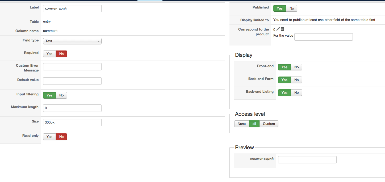
Task: Click the pencil edit icon for product
Action: coord(278,29)
